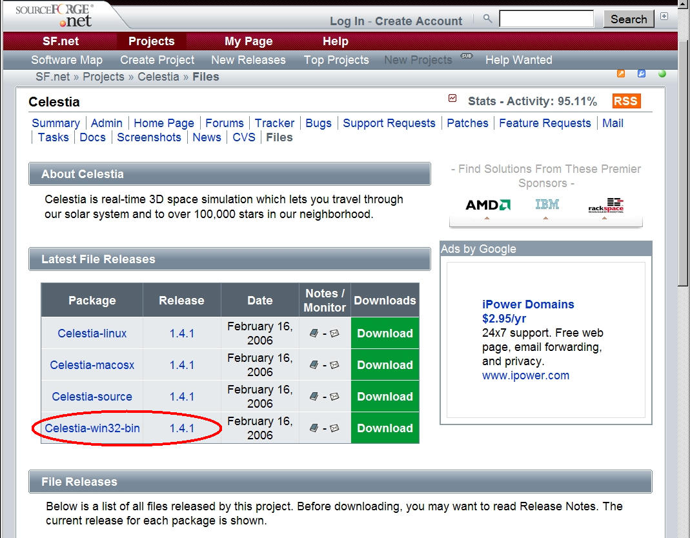Click the IBM sponsor logo

click(x=547, y=204)
